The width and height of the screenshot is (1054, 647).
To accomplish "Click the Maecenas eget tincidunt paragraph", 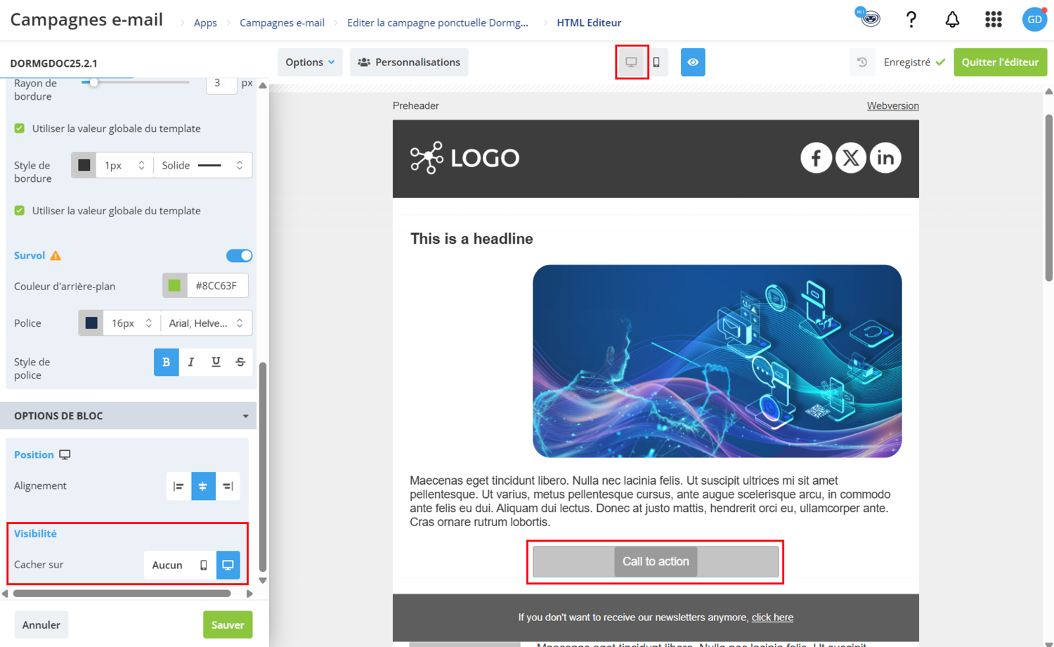I will 650,501.
